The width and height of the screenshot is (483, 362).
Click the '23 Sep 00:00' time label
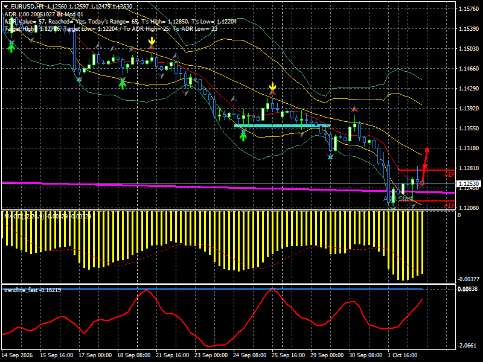coord(211,355)
